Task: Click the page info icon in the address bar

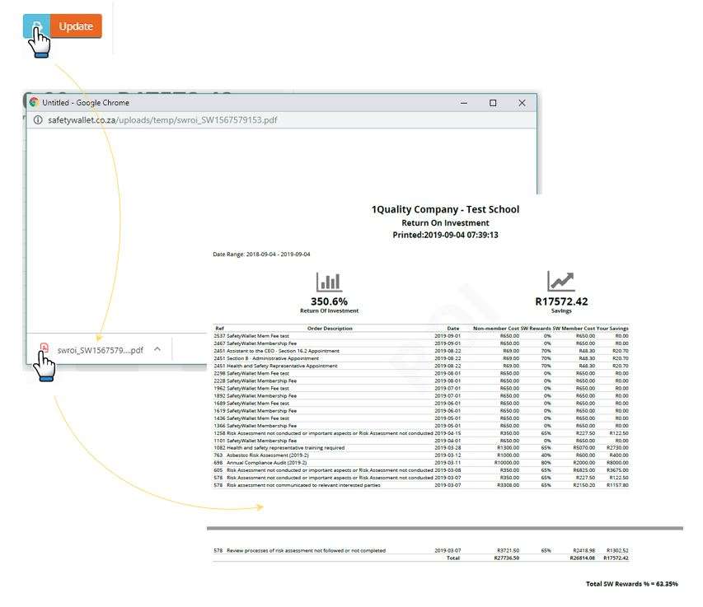Action: [x=39, y=119]
